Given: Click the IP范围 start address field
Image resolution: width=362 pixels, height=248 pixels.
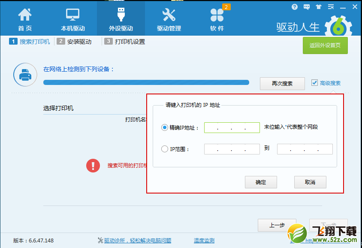Looking at the screenshot, I should 232,149.
